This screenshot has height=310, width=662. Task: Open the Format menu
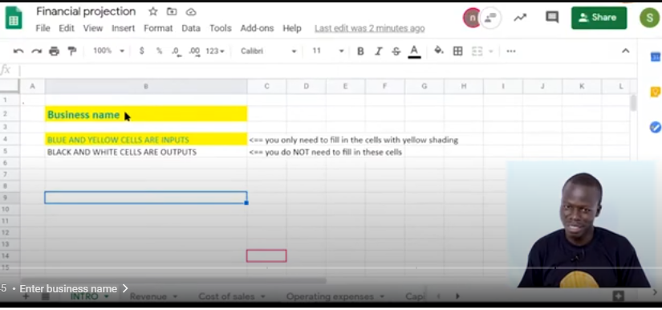tap(158, 28)
